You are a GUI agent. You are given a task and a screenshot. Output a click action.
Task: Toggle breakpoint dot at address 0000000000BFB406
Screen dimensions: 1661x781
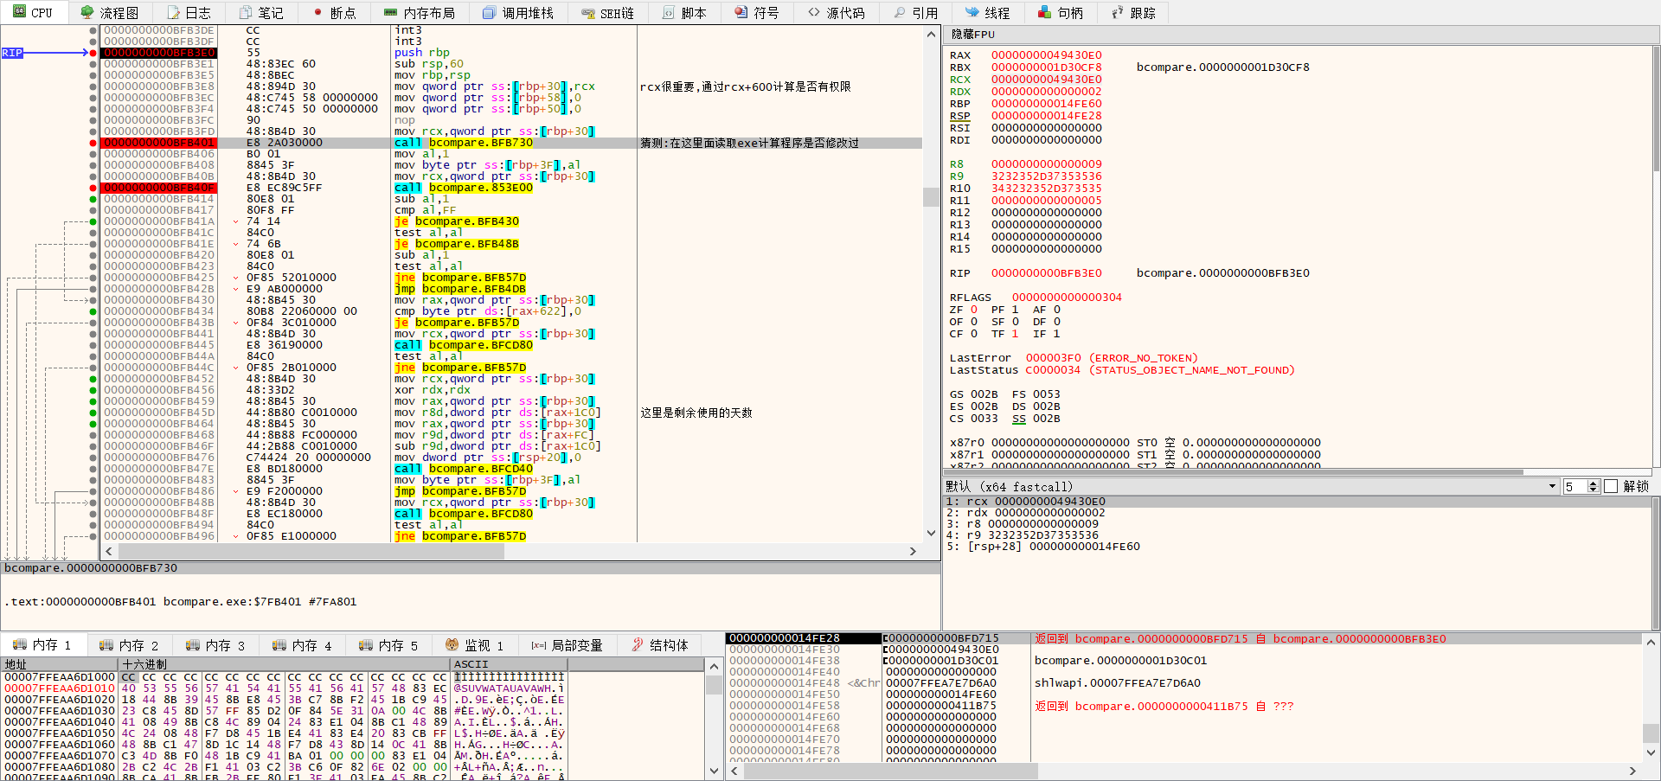pos(93,154)
